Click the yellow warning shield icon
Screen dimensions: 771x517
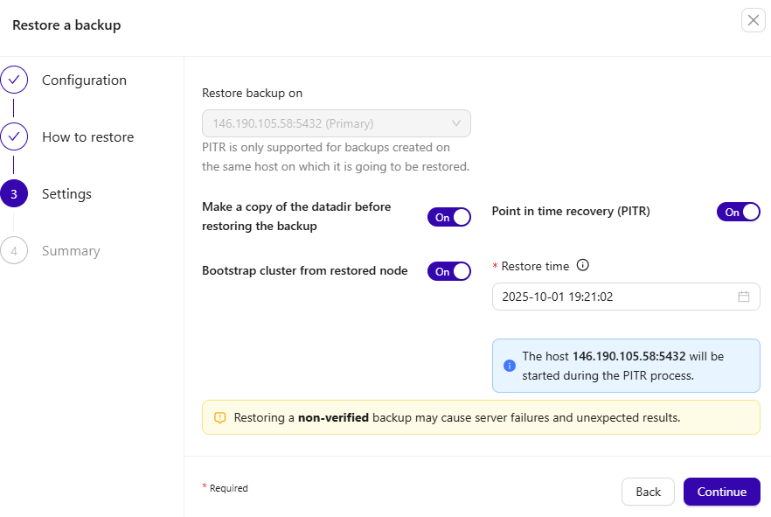(x=220, y=418)
